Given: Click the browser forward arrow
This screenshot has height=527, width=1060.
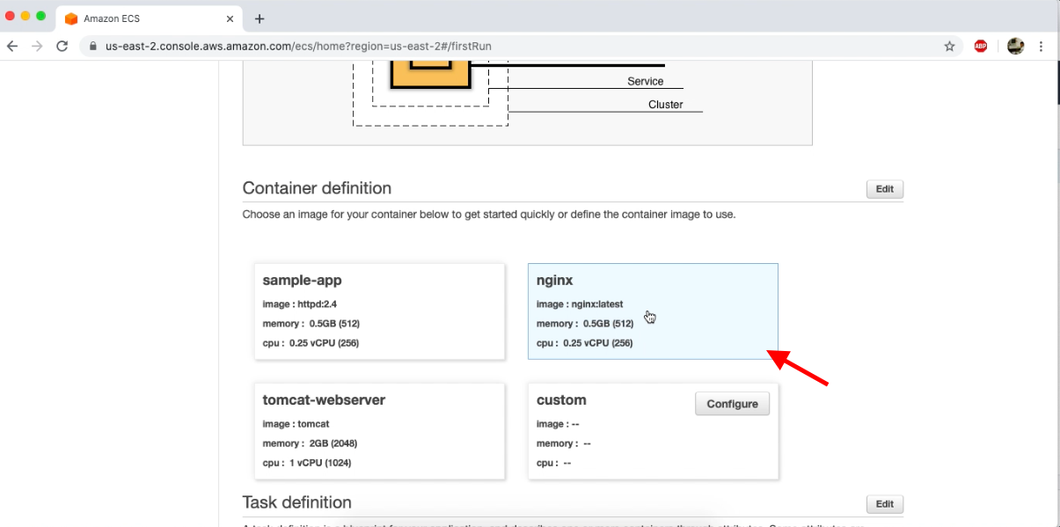Looking at the screenshot, I should point(36,45).
